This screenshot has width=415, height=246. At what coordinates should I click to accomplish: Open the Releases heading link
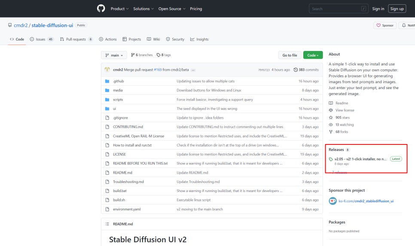(x=336, y=150)
